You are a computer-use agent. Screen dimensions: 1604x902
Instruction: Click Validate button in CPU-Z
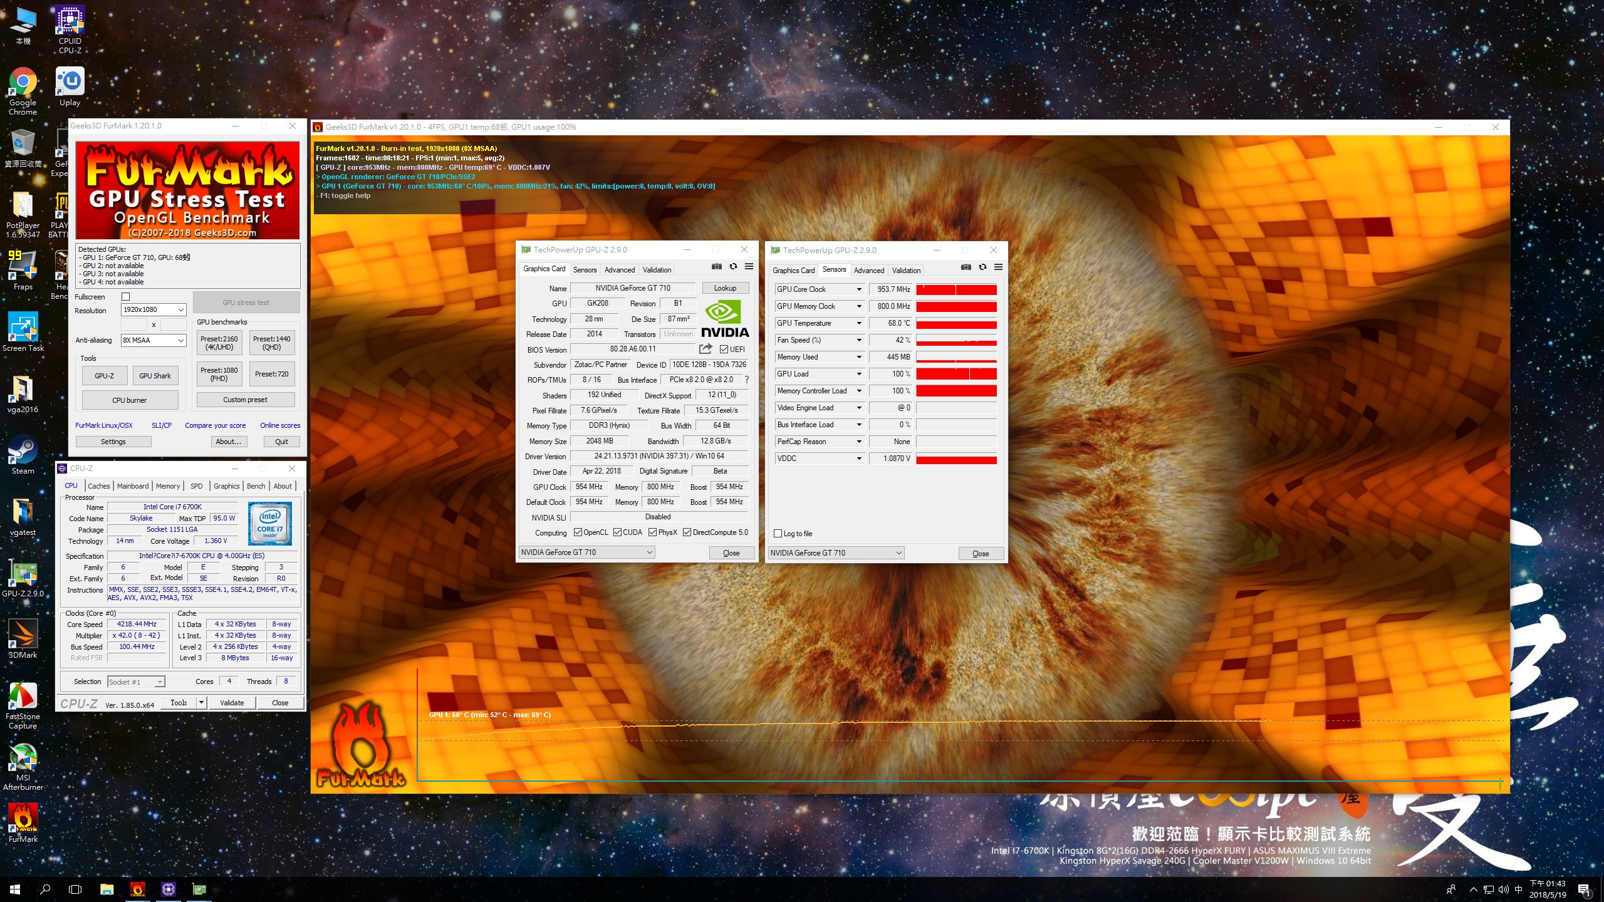(x=232, y=703)
